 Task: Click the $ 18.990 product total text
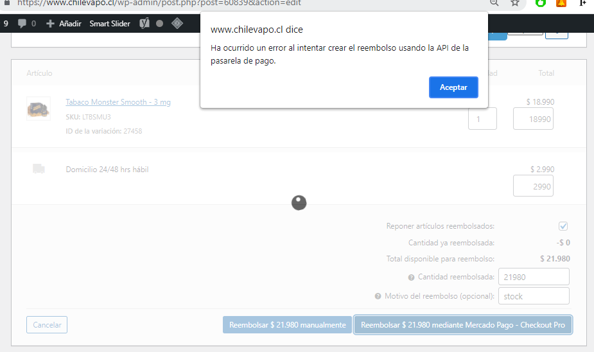(540, 102)
